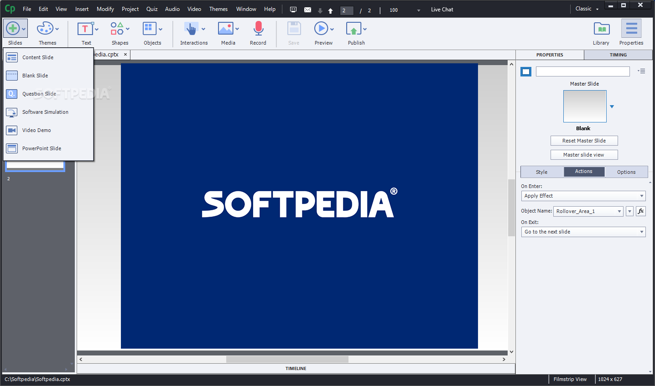Image resolution: width=655 pixels, height=386 pixels.
Task: Switch to the PROPERTIES tab
Action: pyautogui.click(x=550, y=55)
